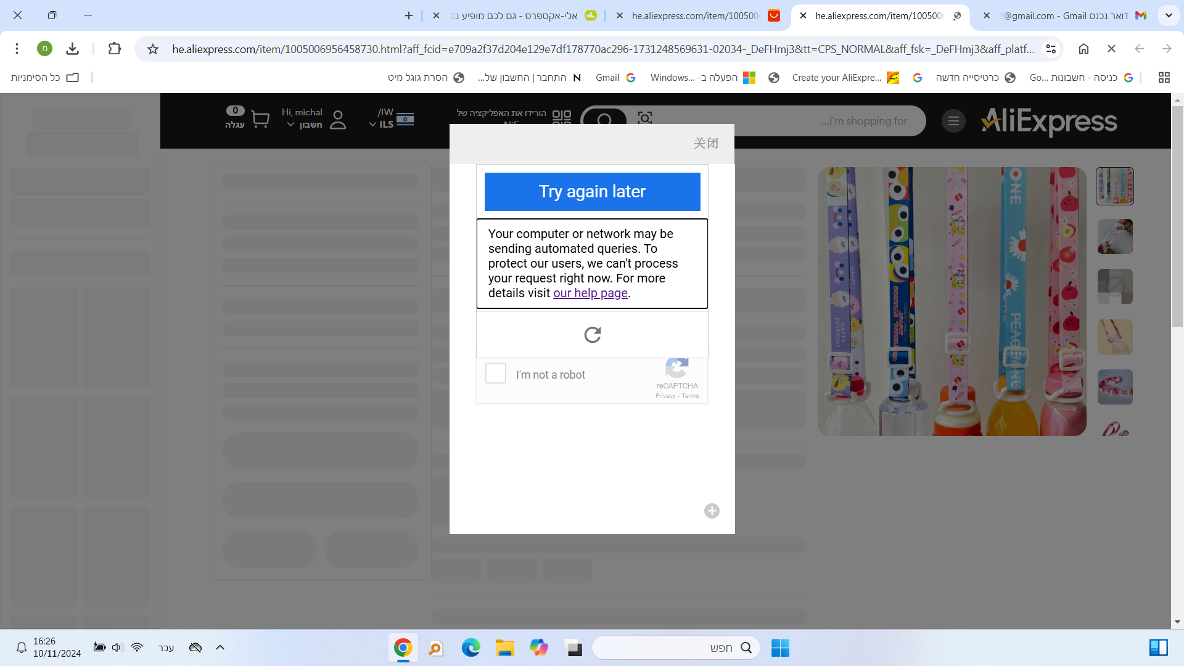Follow the our help page link
This screenshot has width=1184, height=666.
coord(590,294)
